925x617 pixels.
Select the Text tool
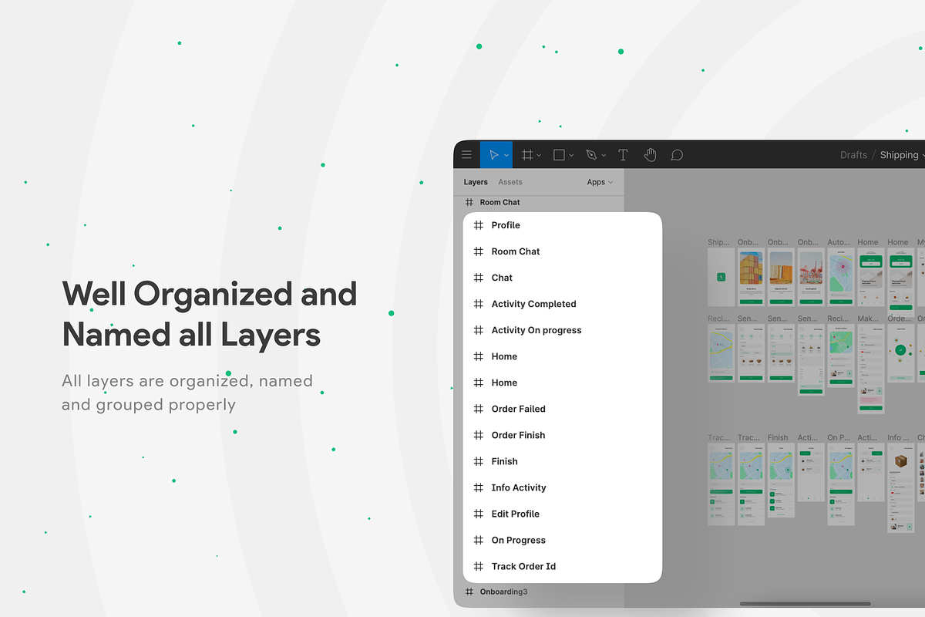(623, 155)
